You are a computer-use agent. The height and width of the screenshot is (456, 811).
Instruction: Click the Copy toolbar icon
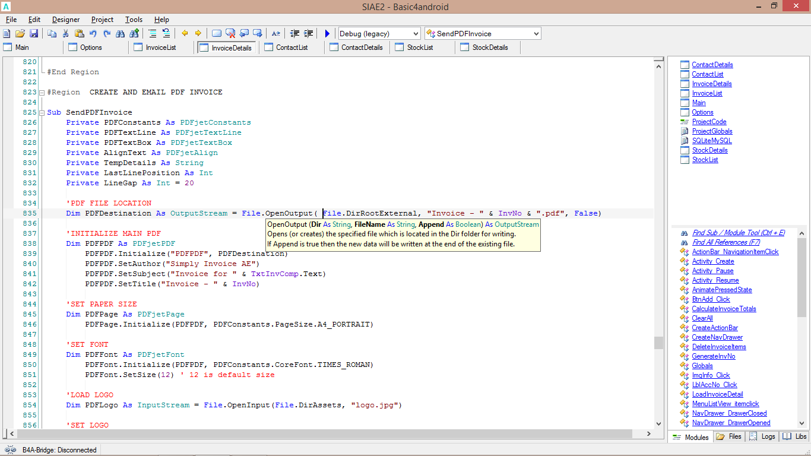coord(52,33)
